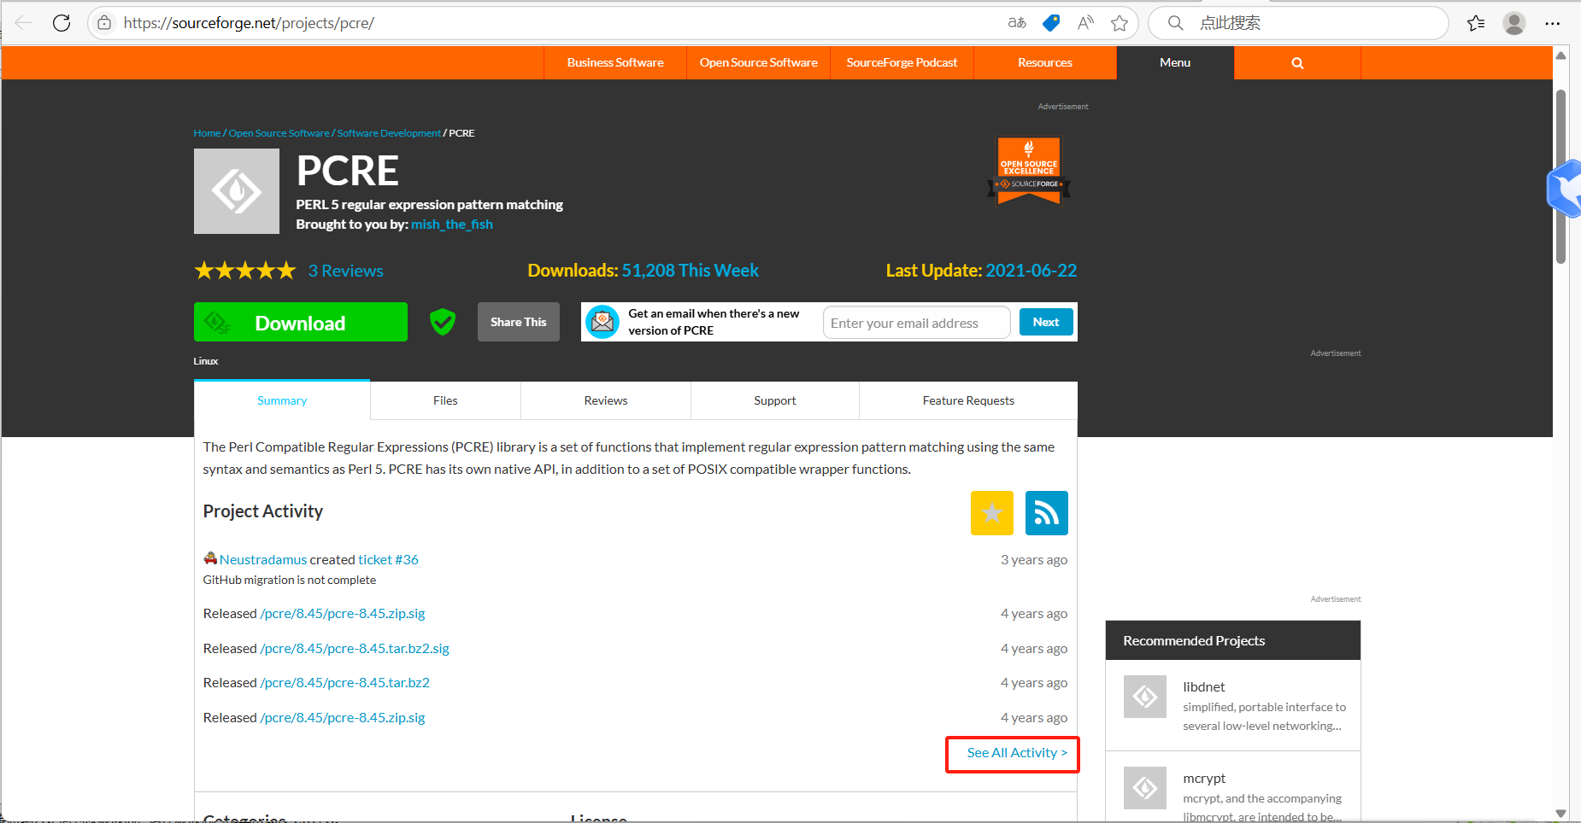Screen dimensions: 1581x823
Task: Open browser settings and more menu
Action: click(x=1553, y=23)
